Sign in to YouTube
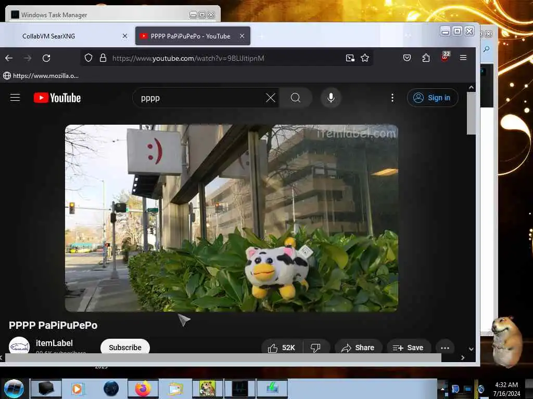Viewport: 533px width, 399px height. pos(433,98)
